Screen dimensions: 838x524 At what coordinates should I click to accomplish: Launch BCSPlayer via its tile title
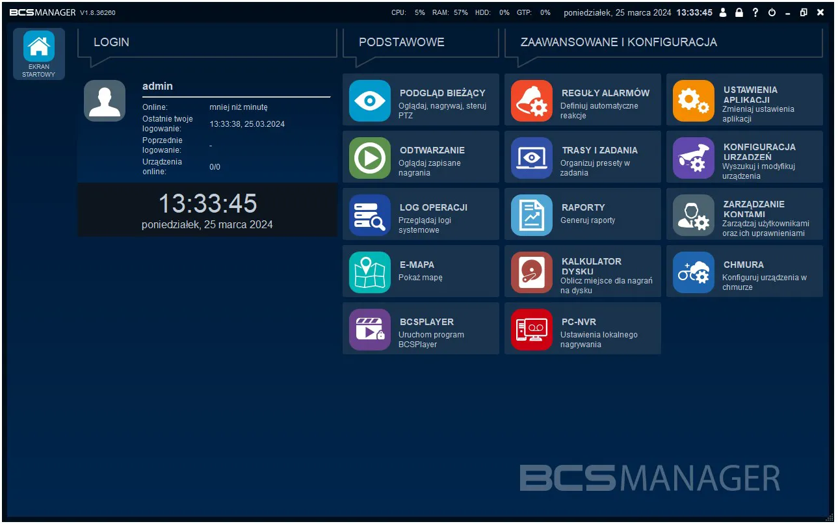point(426,322)
